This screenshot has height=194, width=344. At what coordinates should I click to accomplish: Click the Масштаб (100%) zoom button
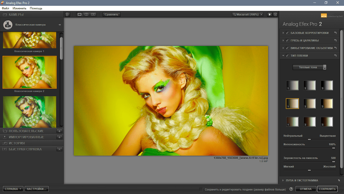(x=246, y=14)
